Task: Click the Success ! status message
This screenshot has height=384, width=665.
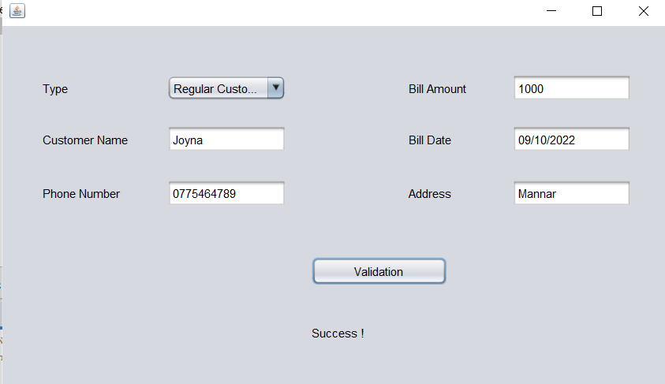Action: pos(338,334)
